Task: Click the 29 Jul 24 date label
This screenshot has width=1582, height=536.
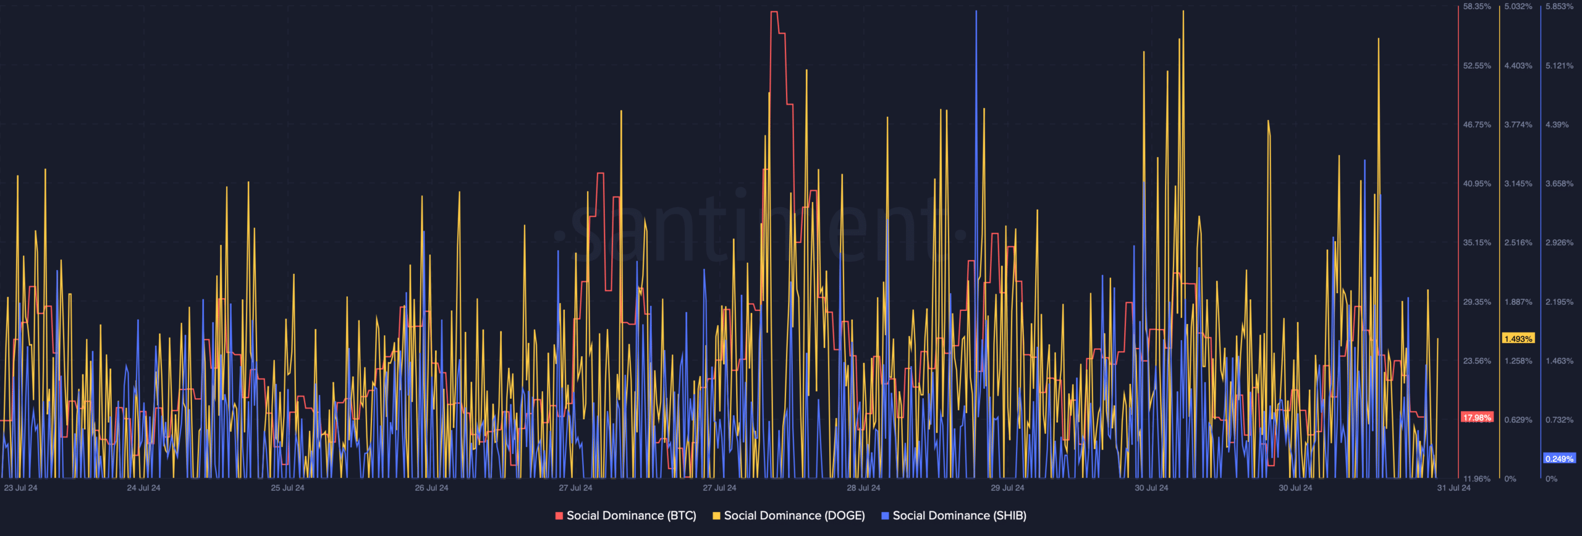Action: [1007, 488]
